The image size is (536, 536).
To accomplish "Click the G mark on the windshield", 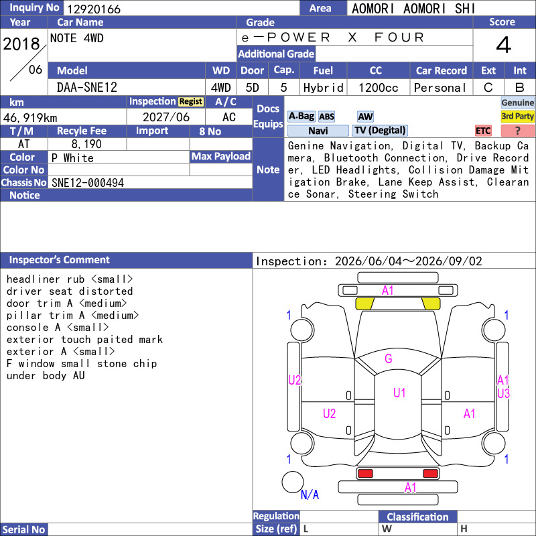I will 389,358.
